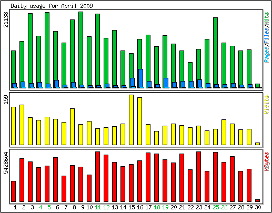Select green weekend day label 12
272x213 pixels.
(106, 207)
